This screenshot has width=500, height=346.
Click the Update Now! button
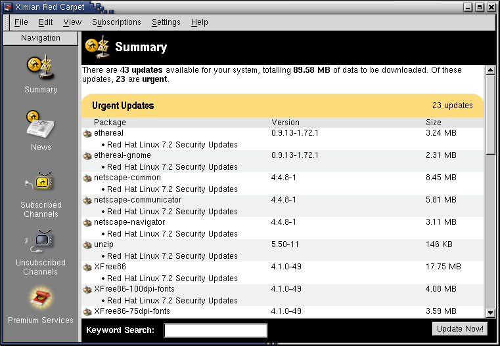tap(460, 329)
